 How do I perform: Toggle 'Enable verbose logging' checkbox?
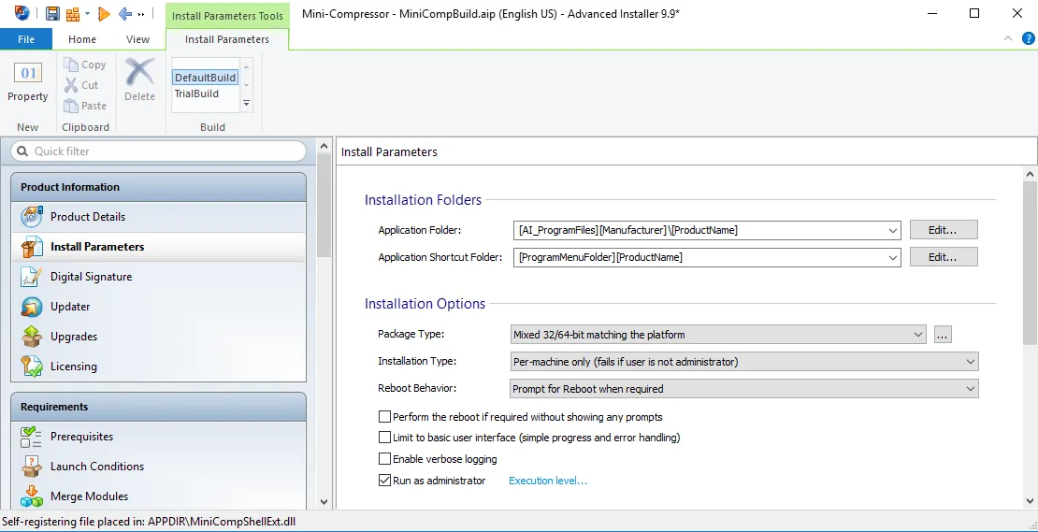click(x=384, y=458)
